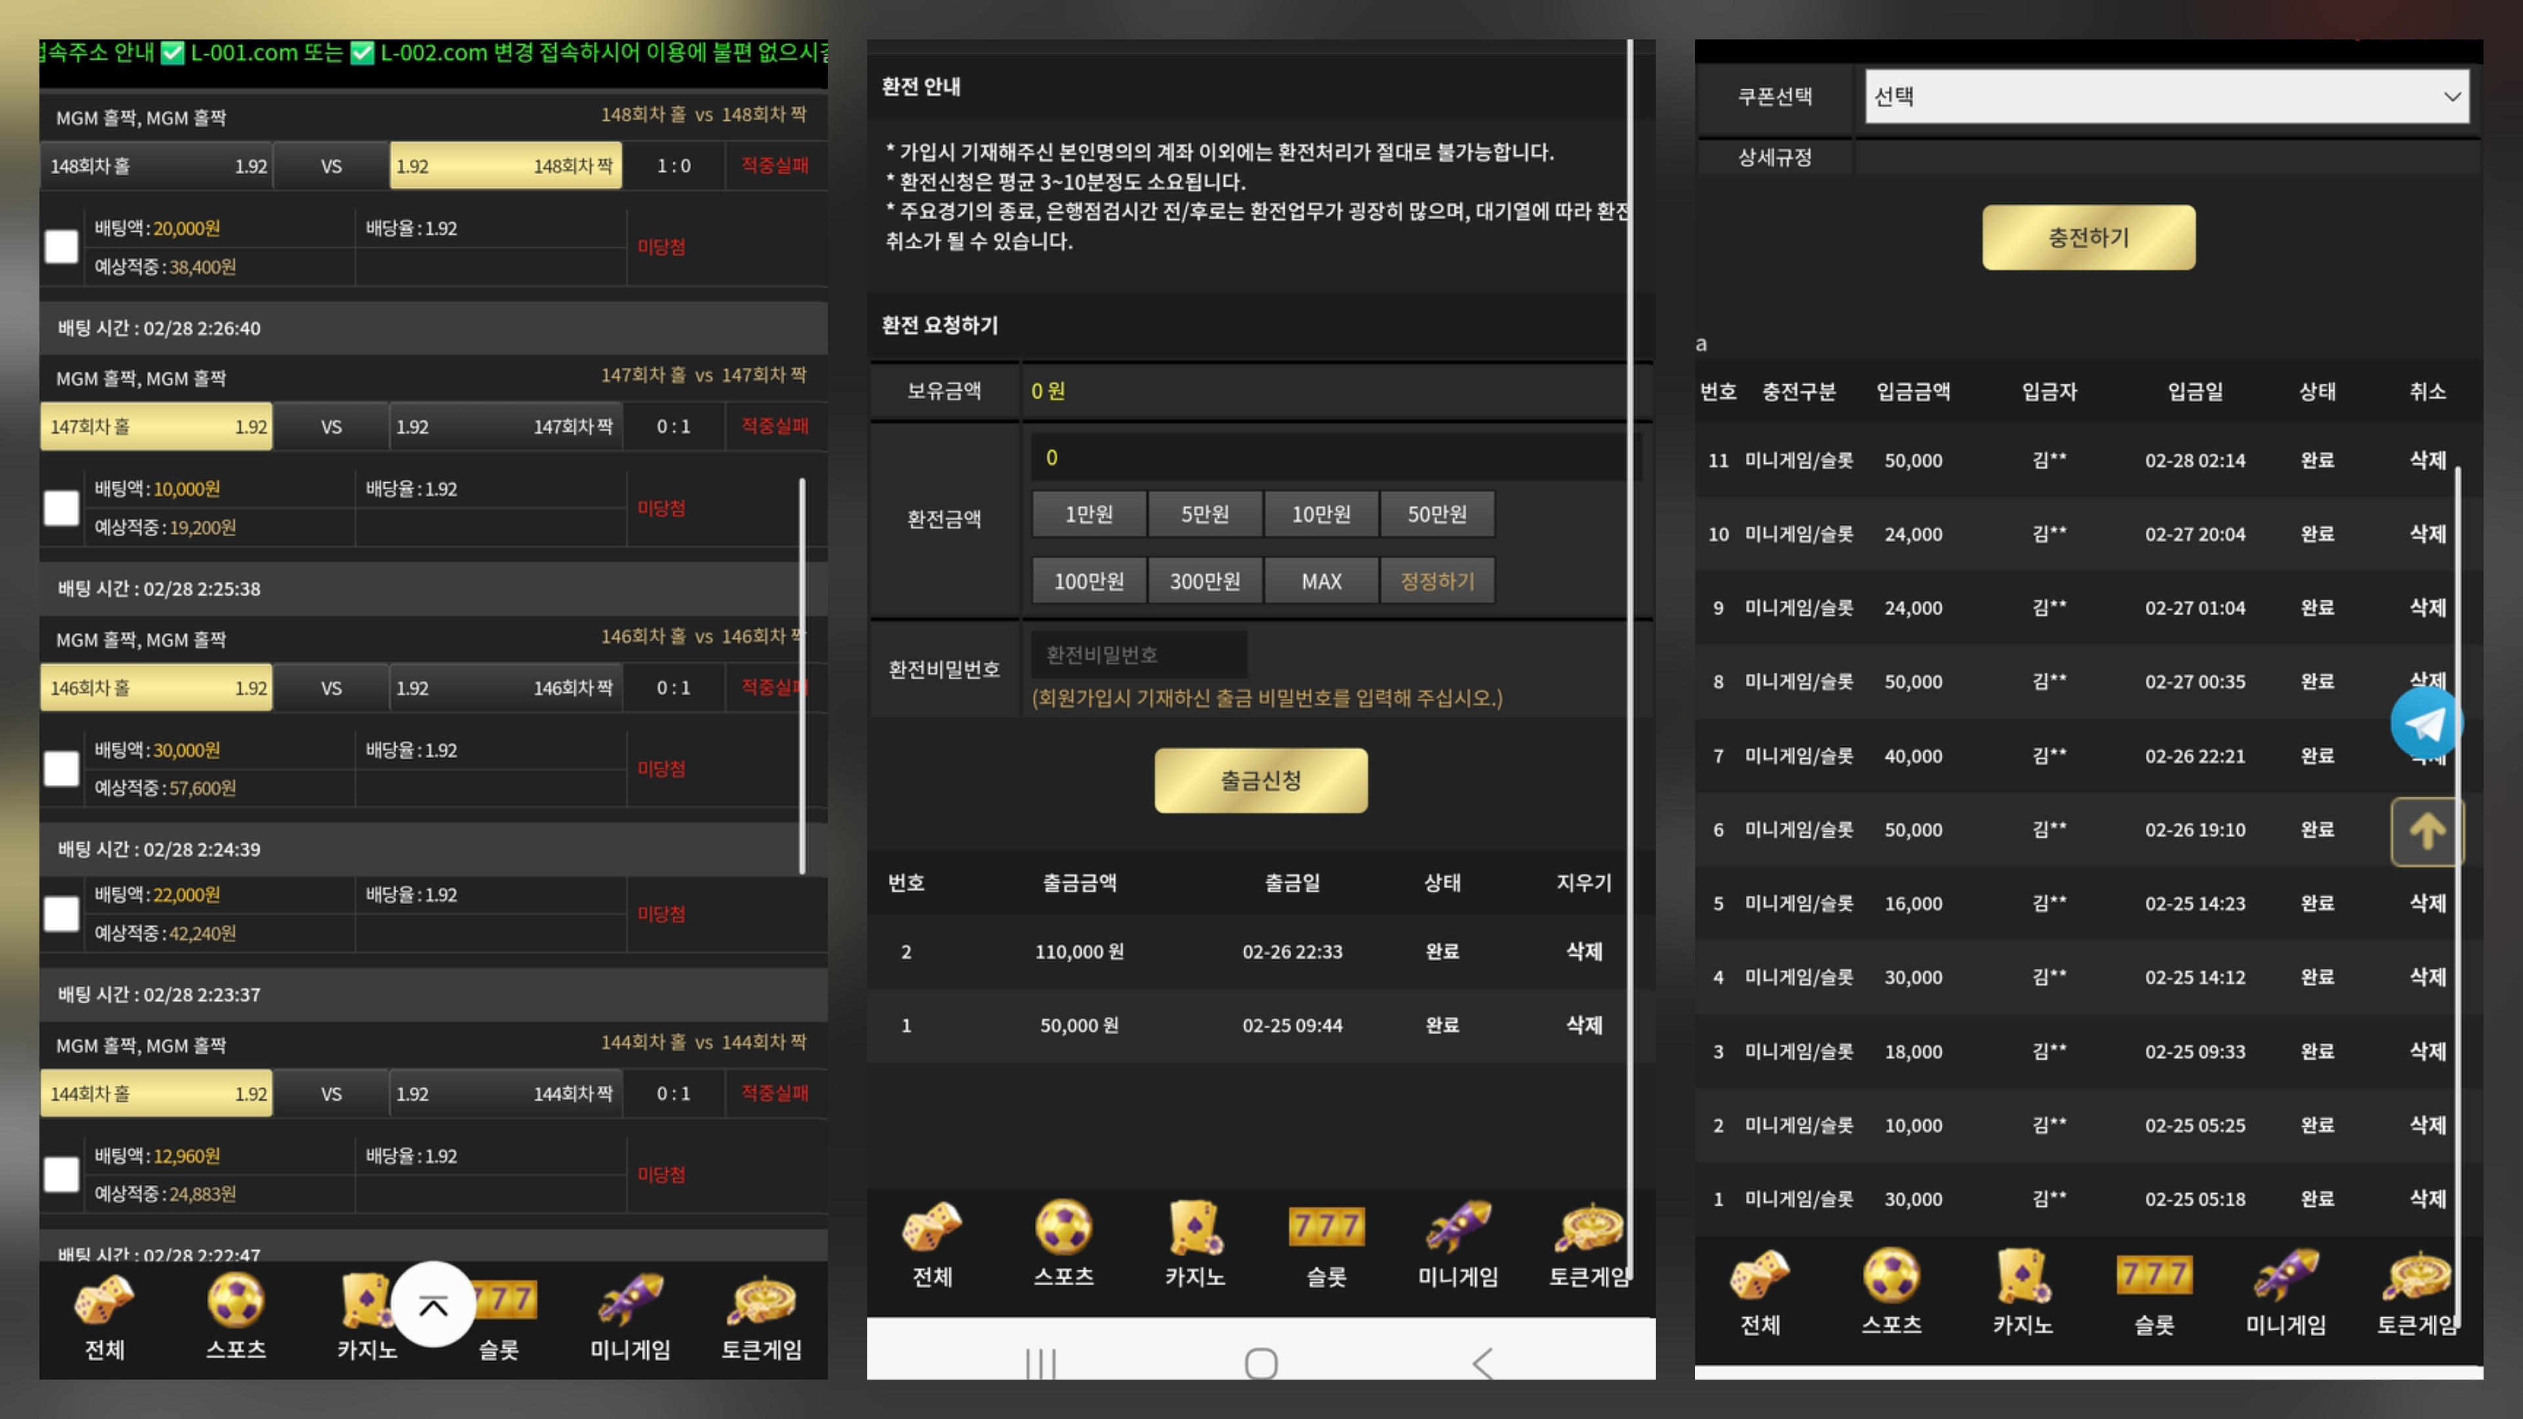Check the box for the 10,000원 bet
Screen dimensions: 2523x1419
[x=62, y=507]
